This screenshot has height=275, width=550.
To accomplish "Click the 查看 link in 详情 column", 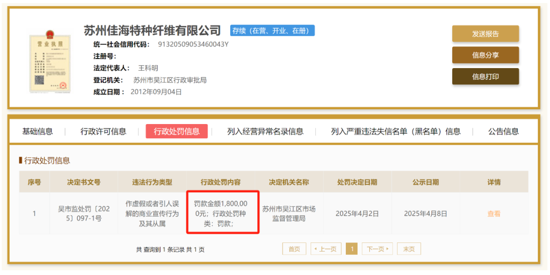I will pyautogui.click(x=493, y=214).
